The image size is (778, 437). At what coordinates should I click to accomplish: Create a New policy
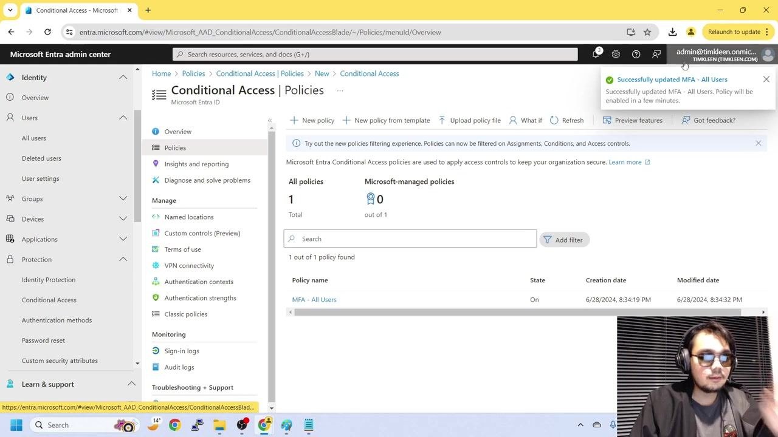pos(312,120)
